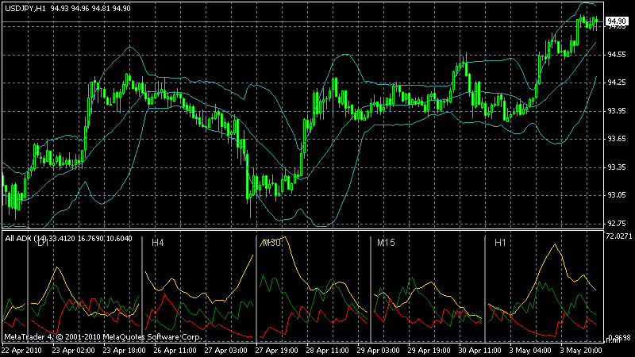Click the 93.65 price axis label
635x357 pixels.
(x=617, y=139)
